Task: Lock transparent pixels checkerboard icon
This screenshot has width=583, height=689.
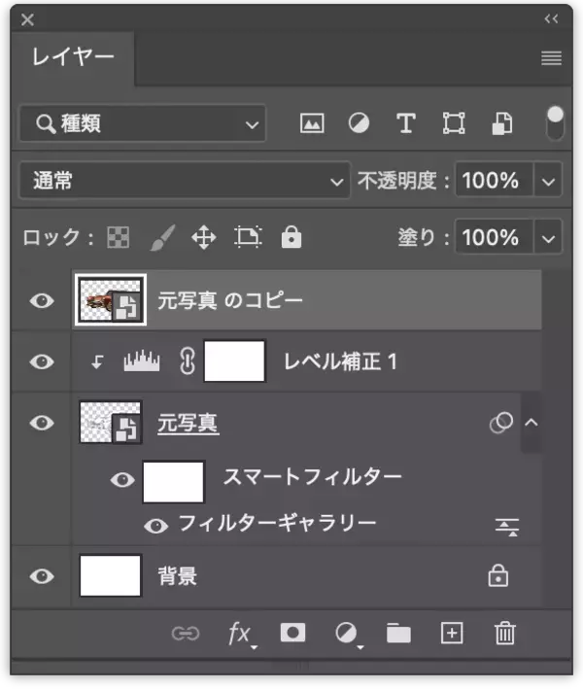Action: coord(119,238)
